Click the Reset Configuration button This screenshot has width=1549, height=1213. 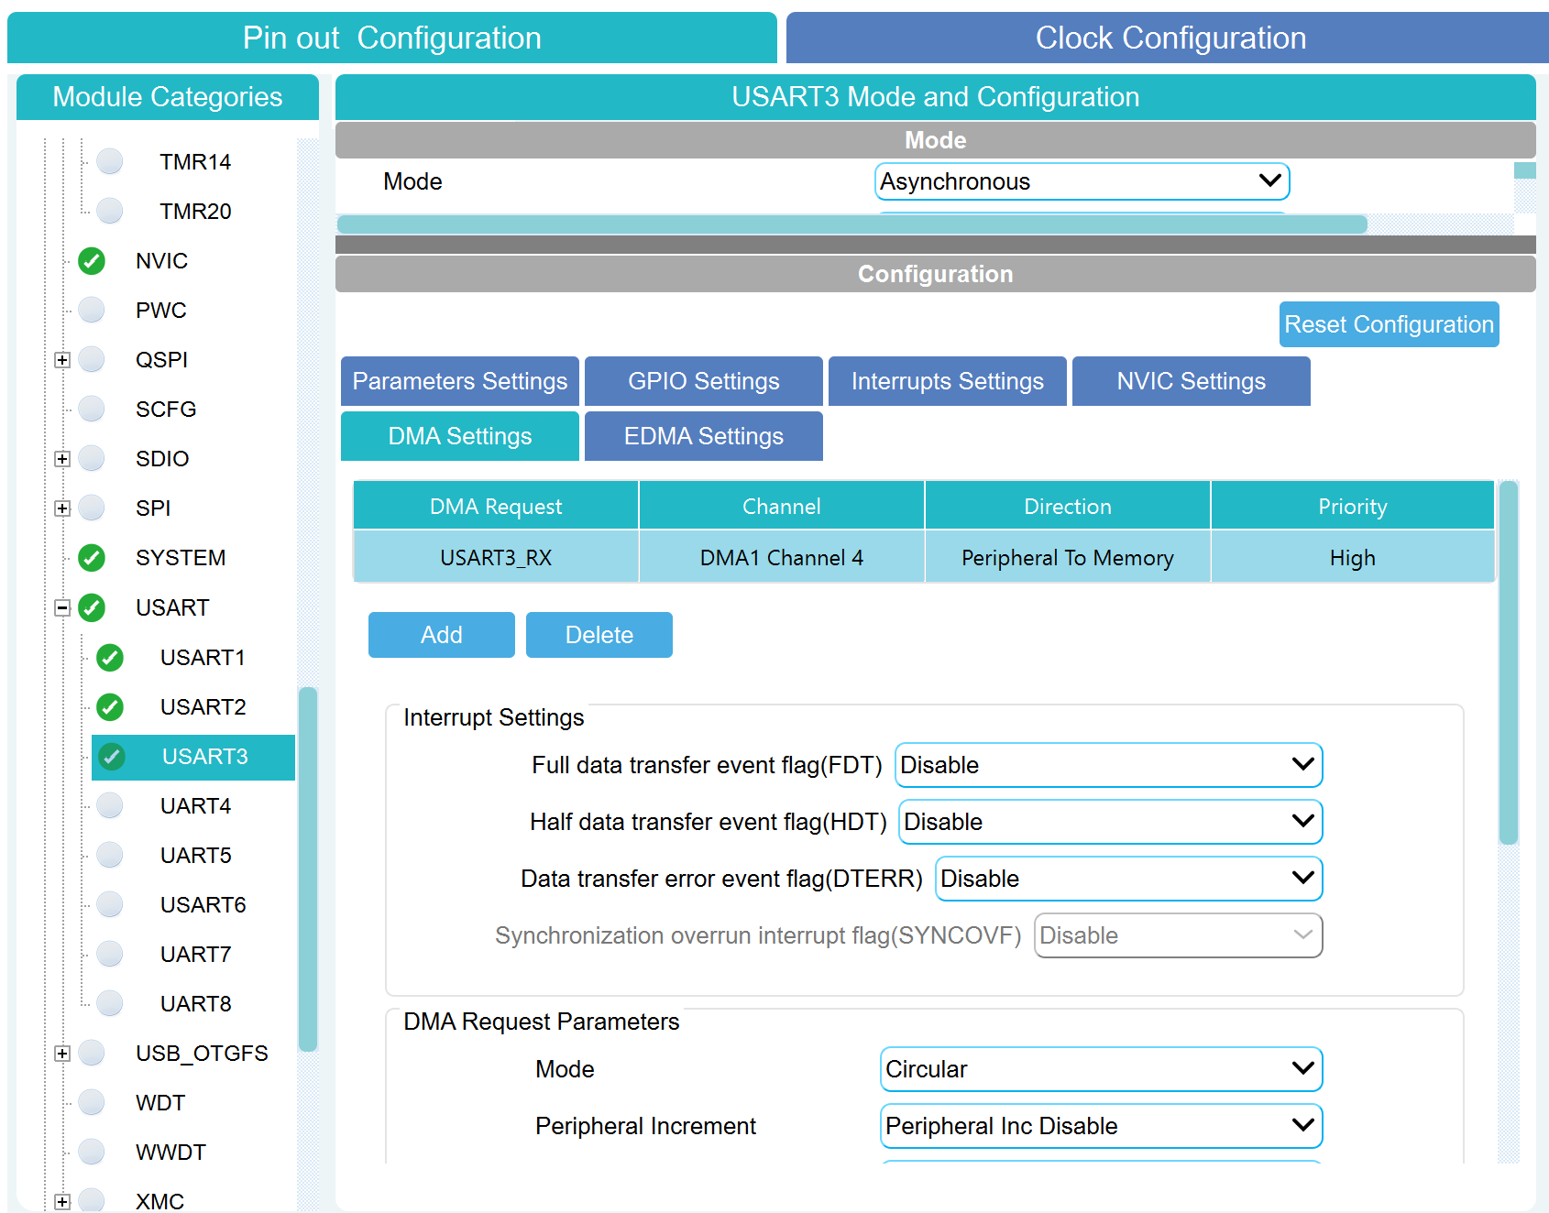pyautogui.click(x=1390, y=324)
